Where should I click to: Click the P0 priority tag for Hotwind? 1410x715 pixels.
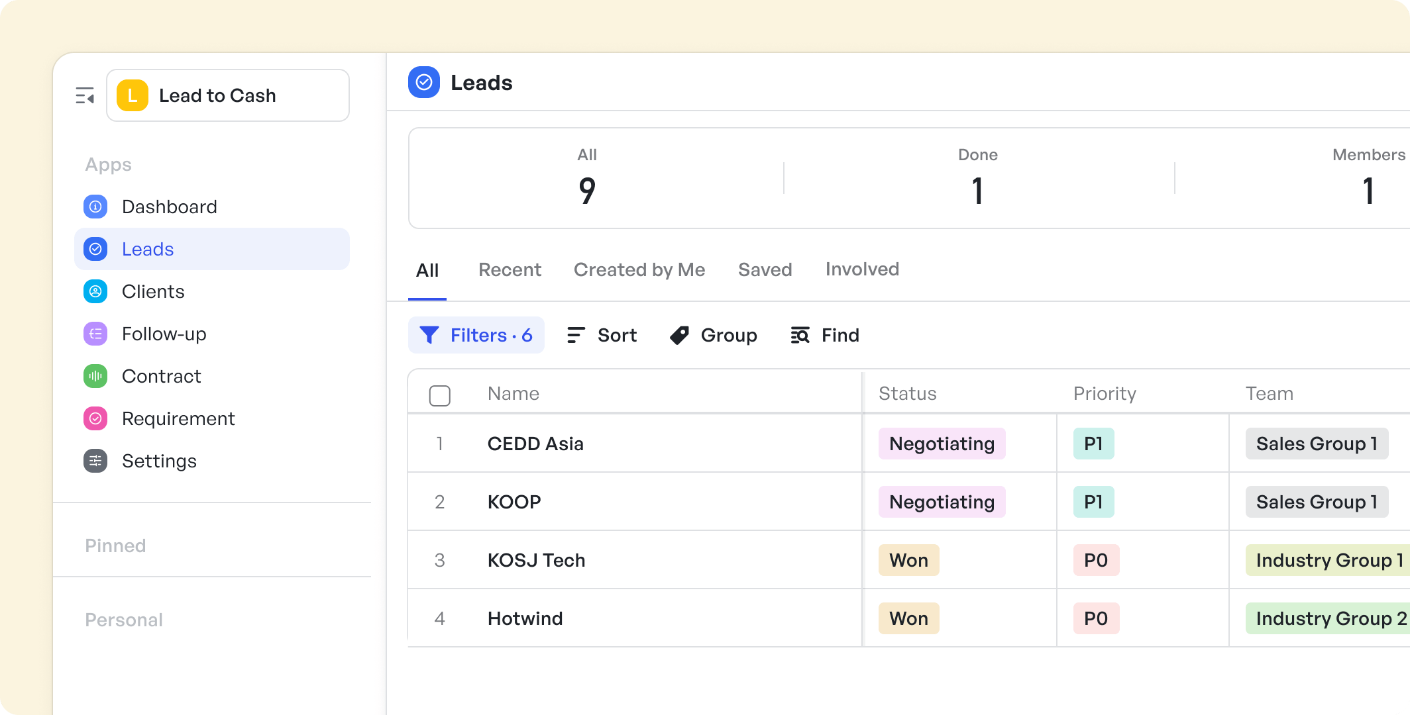click(1097, 618)
